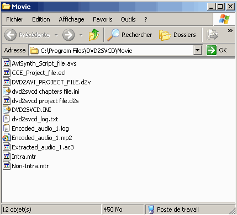Select the AviSynth_Script_file.avs icon
237x215 pixels.
click(7, 63)
